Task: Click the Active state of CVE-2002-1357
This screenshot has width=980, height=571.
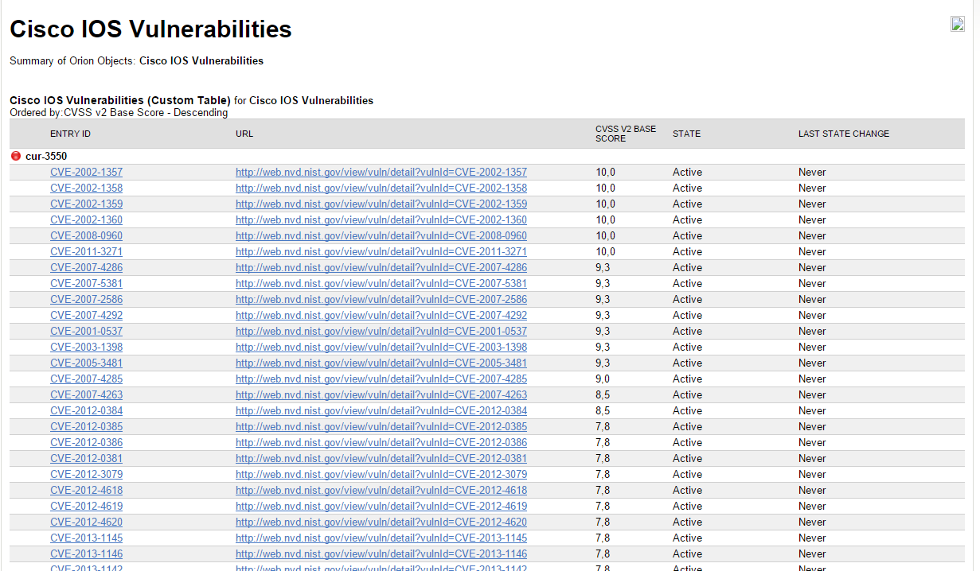Action: (x=687, y=172)
